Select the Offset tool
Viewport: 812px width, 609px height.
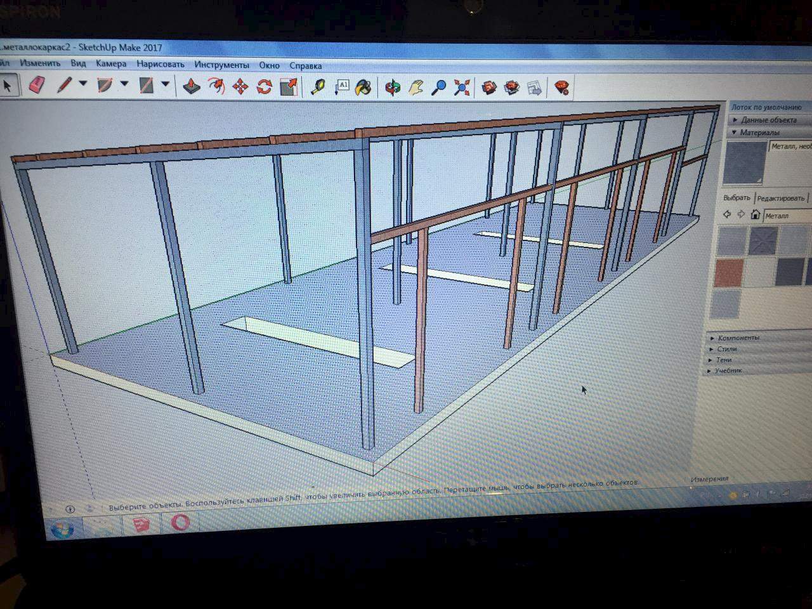click(216, 86)
